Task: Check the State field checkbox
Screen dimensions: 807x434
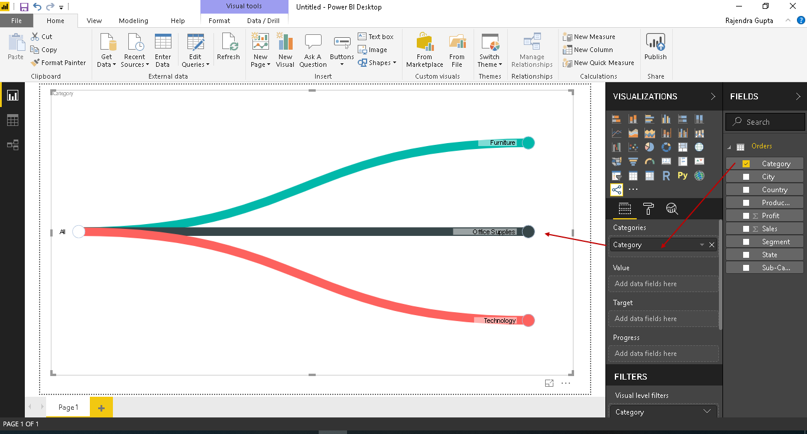Action: (x=746, y=255)
